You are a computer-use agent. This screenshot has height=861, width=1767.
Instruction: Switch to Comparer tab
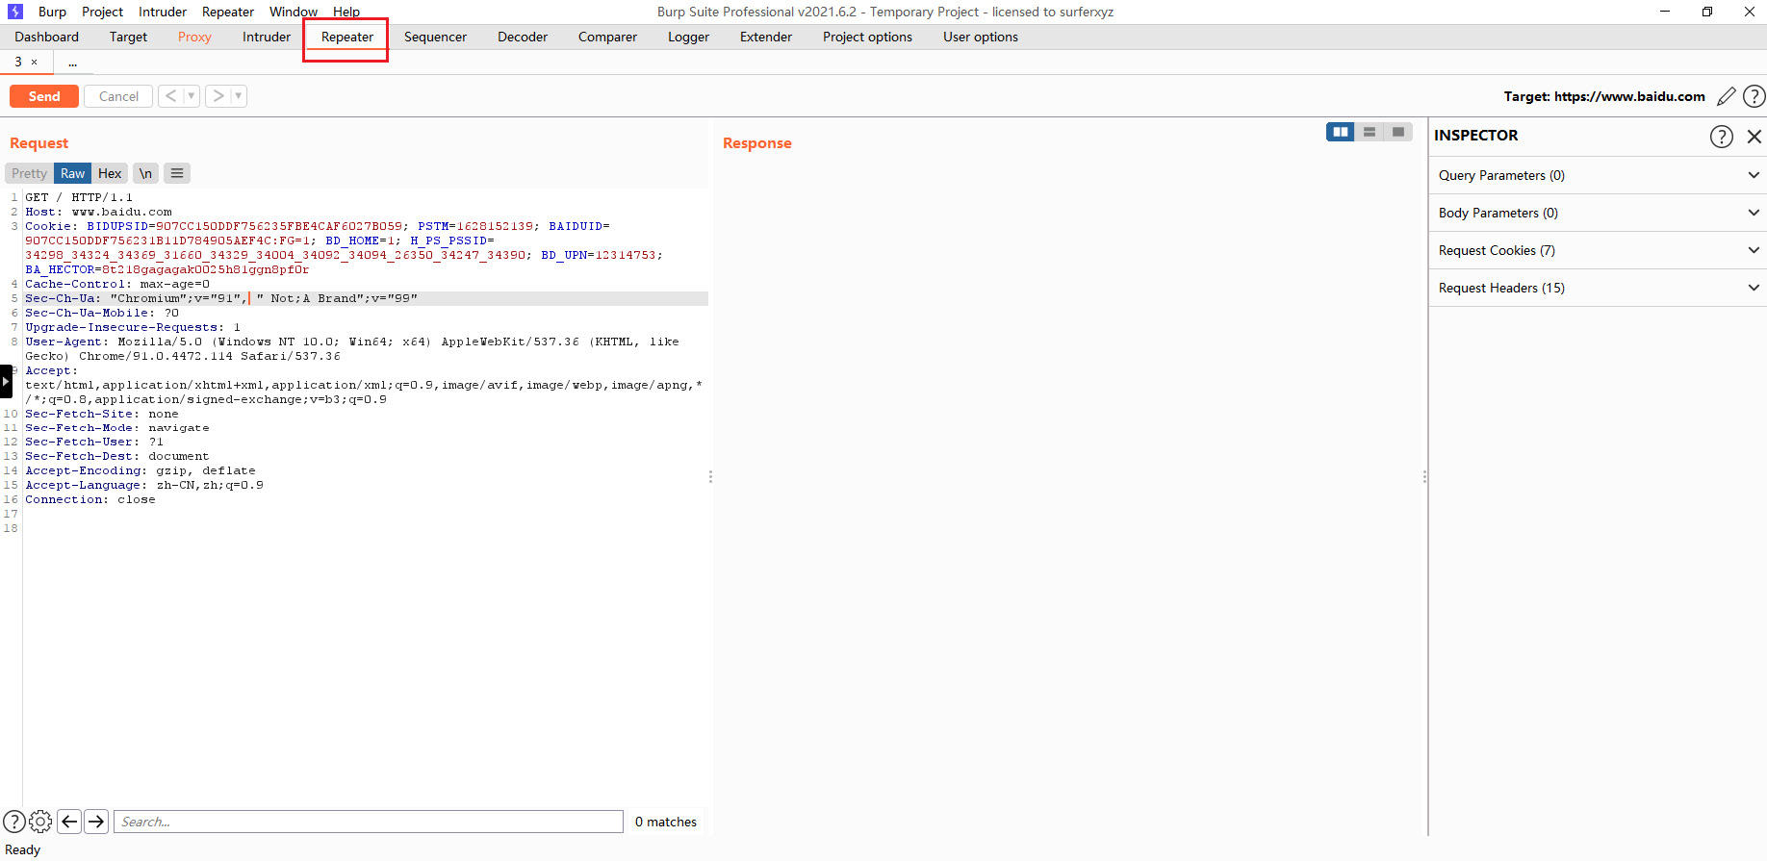[607, 37]
